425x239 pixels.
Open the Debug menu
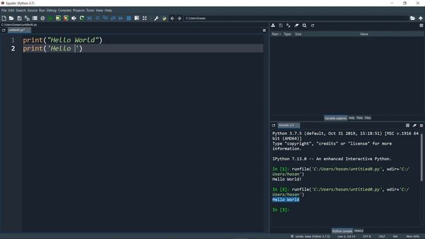click(x=51, y=11)
